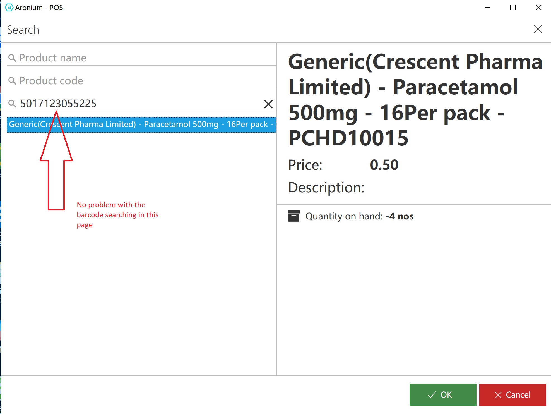
Task: Click into the barcode field containing 5017123055225
Action: pos(139,104)
